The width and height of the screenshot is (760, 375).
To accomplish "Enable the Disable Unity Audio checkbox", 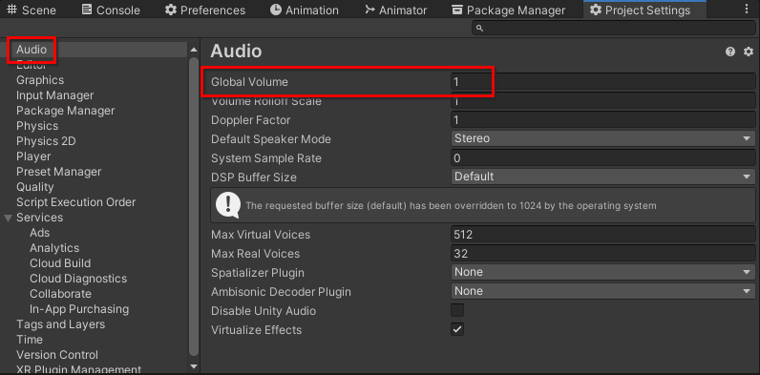I will (457, 310).
